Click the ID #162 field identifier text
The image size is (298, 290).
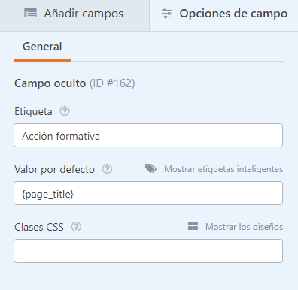pyautogui.click(x=112, y=83)
